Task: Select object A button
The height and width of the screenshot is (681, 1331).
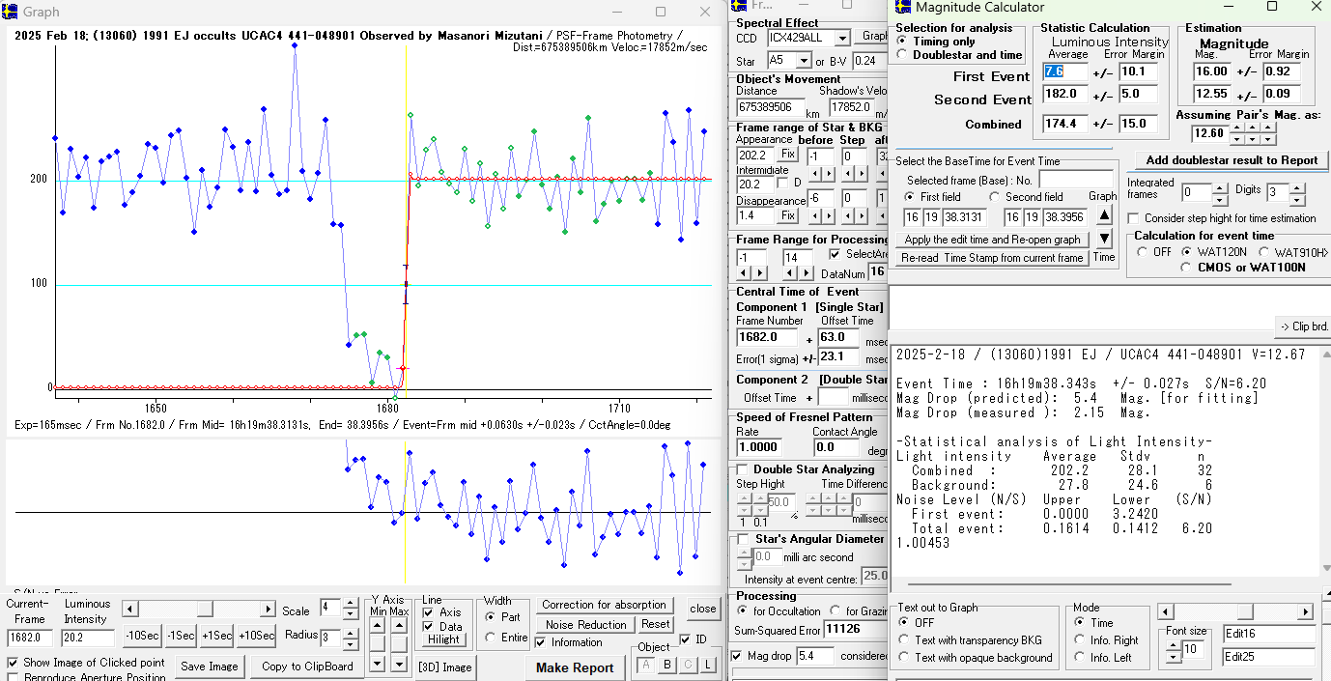Action: pyautogui.click(x=646, y=665)
